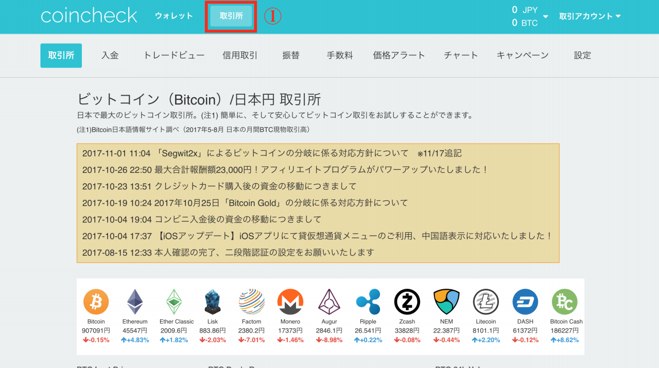Open the ウォレット menu item
Screen dimensions: 659x368
point(174,16)
